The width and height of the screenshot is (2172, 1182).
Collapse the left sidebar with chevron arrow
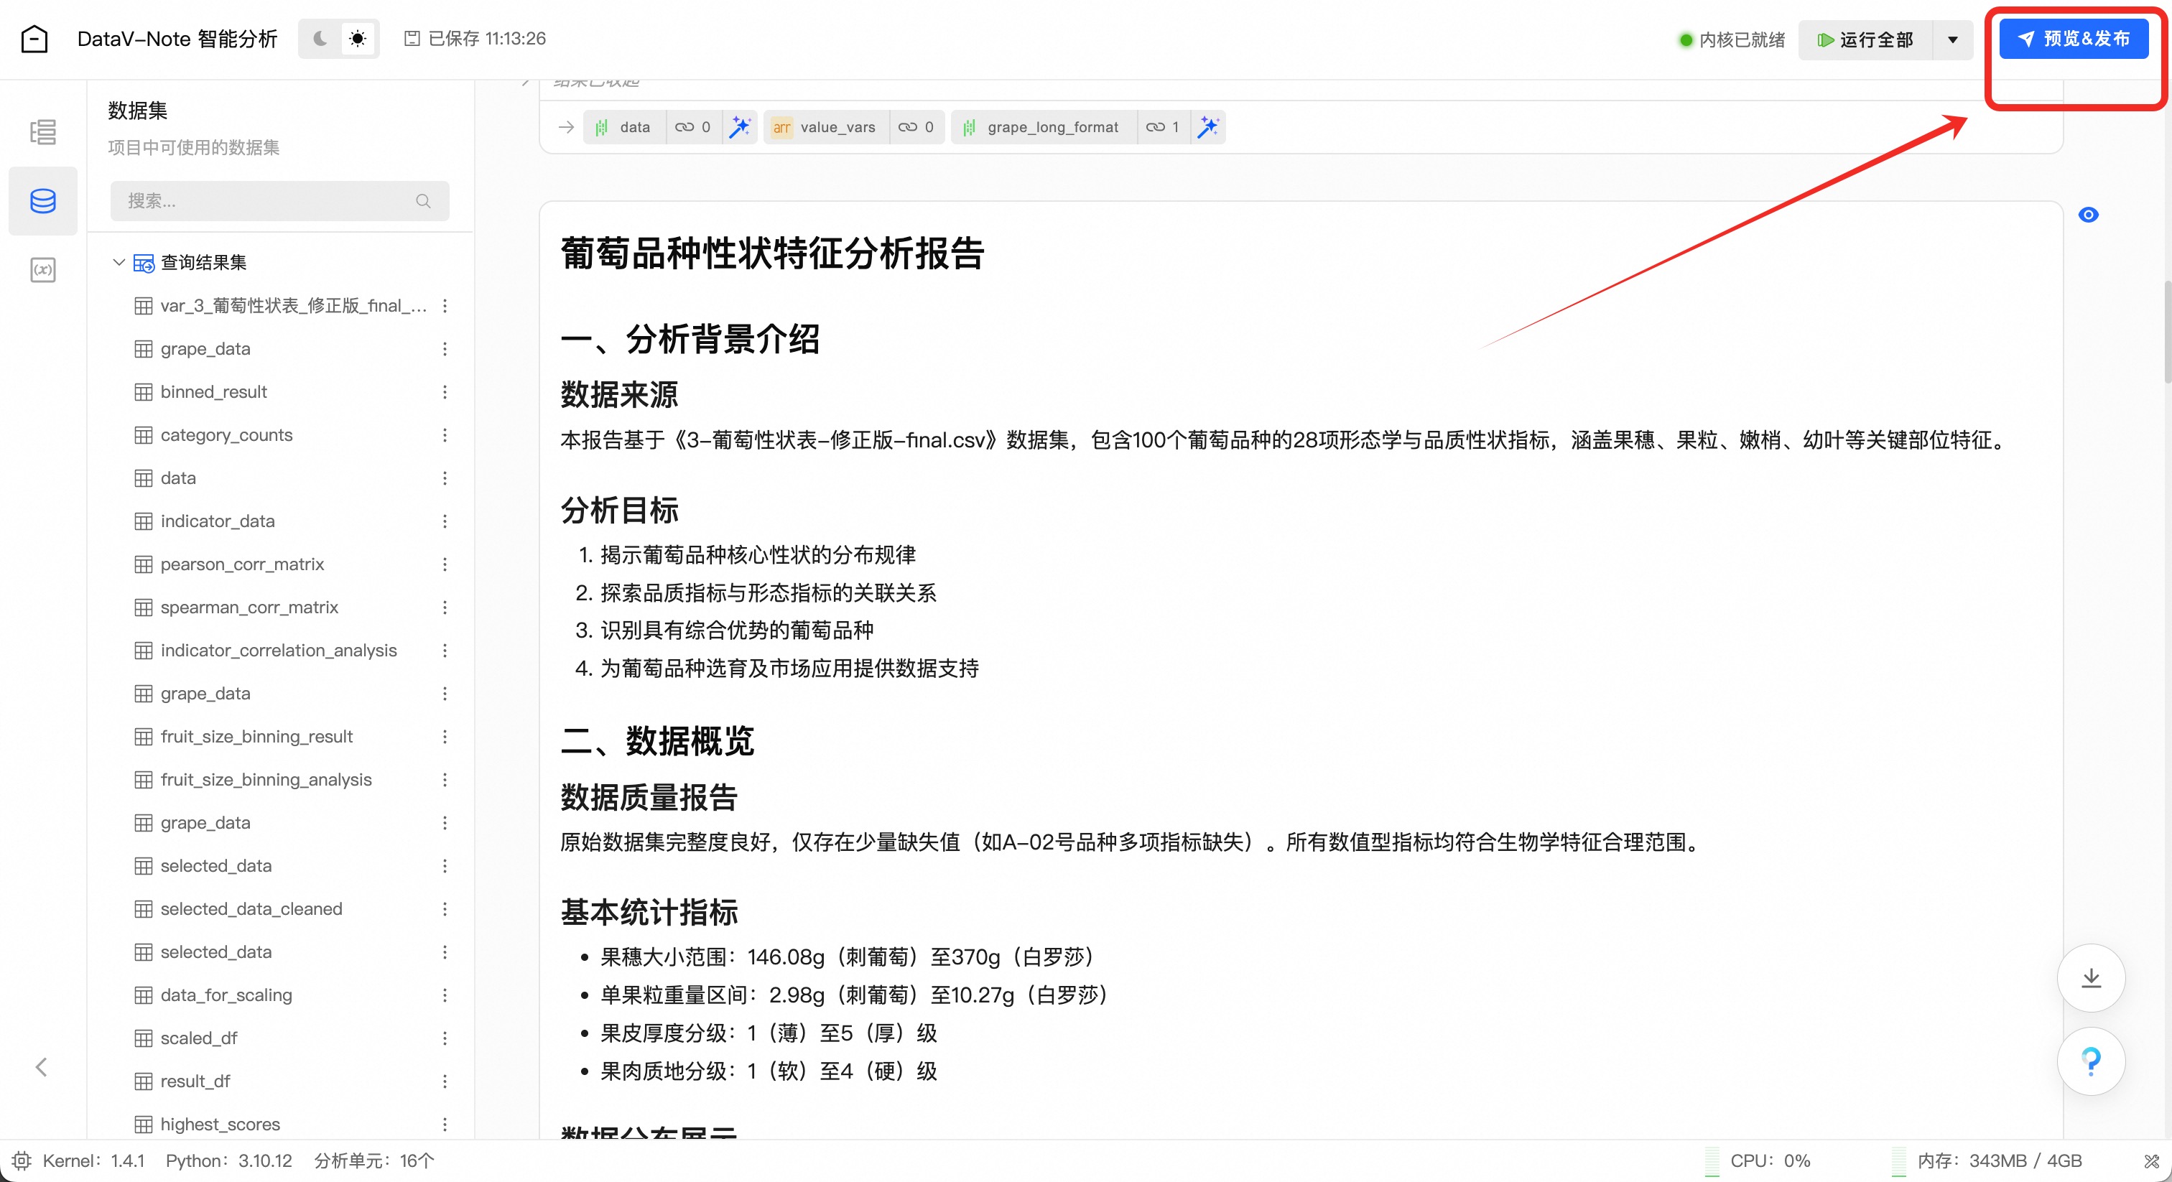[x=42, y=1066]
